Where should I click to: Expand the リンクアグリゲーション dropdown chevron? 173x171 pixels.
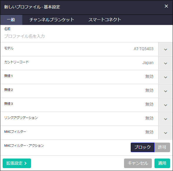pos(165,119)
